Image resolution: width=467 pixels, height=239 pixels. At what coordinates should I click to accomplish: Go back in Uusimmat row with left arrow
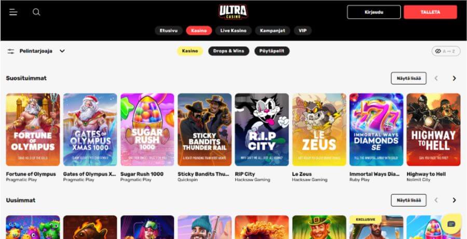point(436,200)
